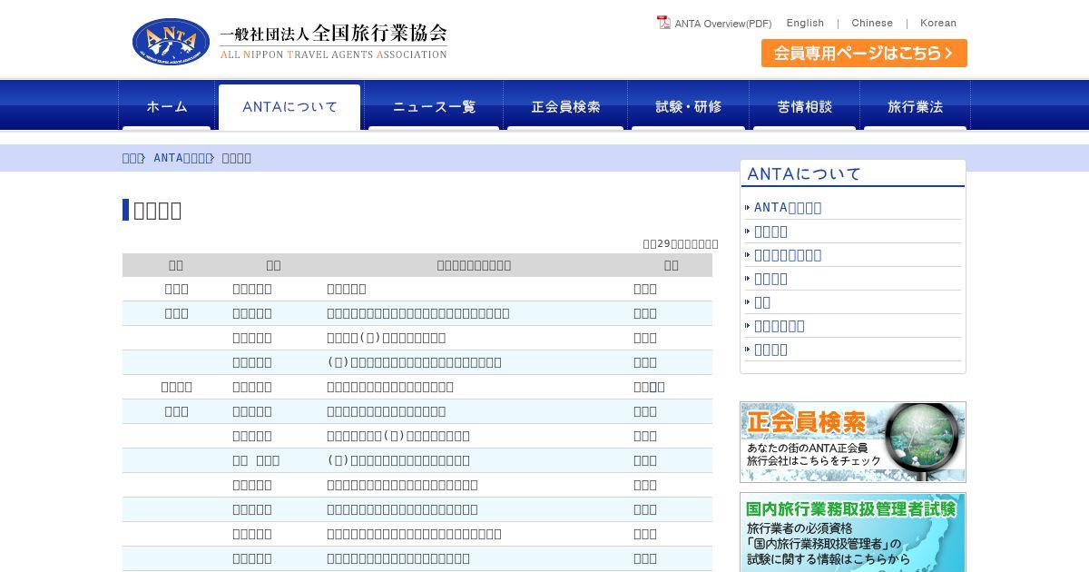Open the 正会員検索 navigation tab
Image resolution: width=1089 pixels, height=572 pixels.
click(x=565, y=106)
